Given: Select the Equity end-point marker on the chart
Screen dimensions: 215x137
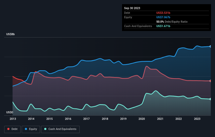Looking at the screenshot, I should click(211, 46).
